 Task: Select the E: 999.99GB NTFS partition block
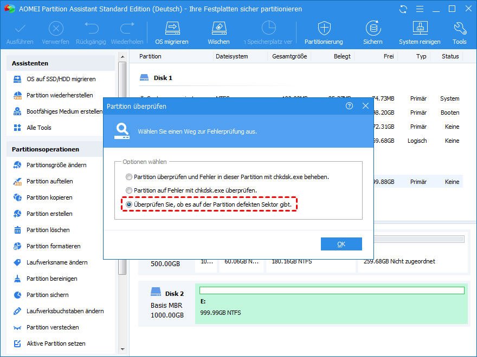click(332, 304)
